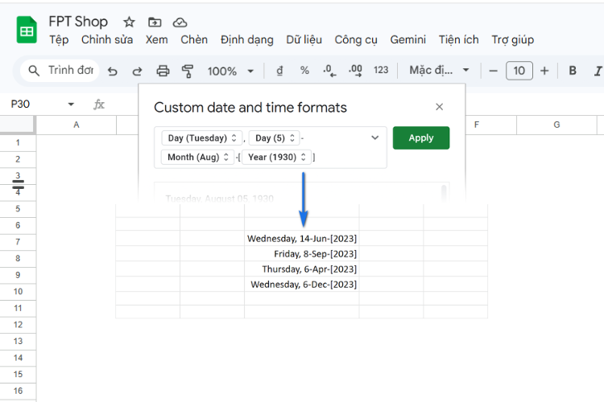Redo the last action
Image resolution: width=604 pixels, height=402 pixels.
(137, 72)
